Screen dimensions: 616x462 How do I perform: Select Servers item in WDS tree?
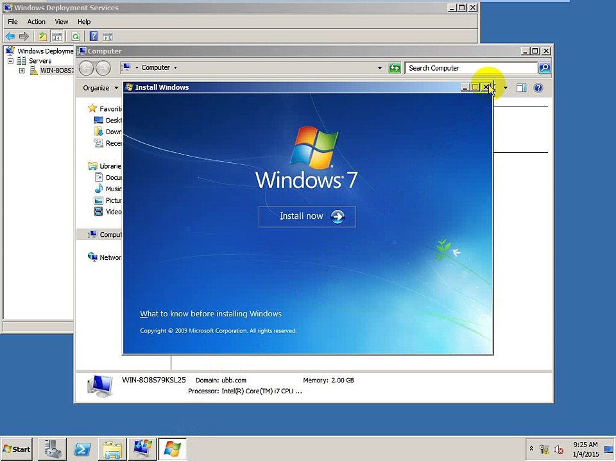click(40, 61)
